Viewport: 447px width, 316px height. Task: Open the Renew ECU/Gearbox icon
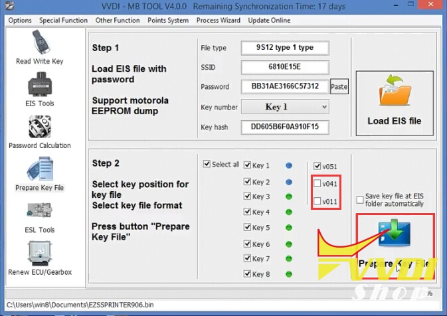(40, 253)
